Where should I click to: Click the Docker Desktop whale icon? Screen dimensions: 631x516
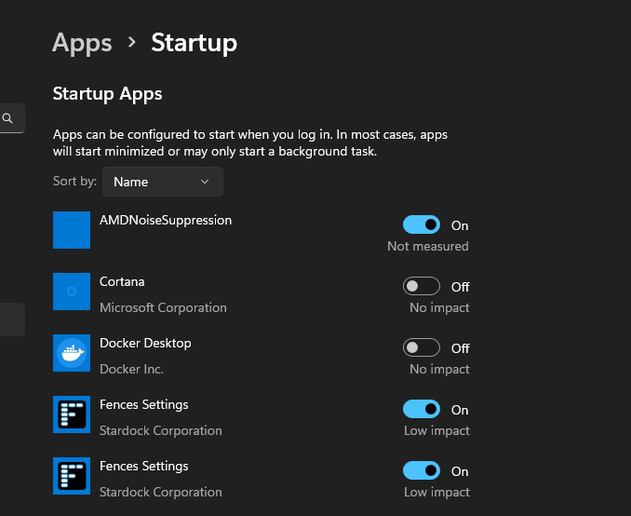(x=72, y=353)
